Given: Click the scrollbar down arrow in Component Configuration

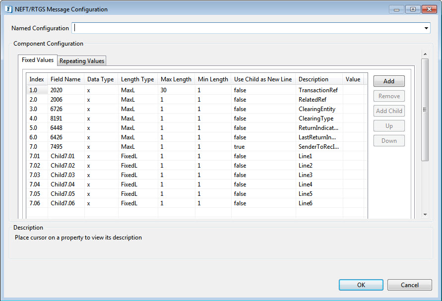Looking at the screenshot, I should tap(425, 215).
